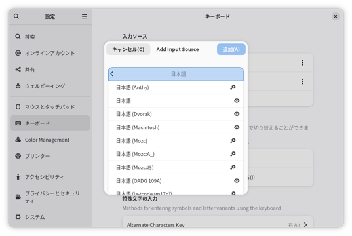This screenshot has width=352, height=236.
Task: Preview layout via eye icon for plain 日本語
Action: pyautogui.click(x=237, y=100)
